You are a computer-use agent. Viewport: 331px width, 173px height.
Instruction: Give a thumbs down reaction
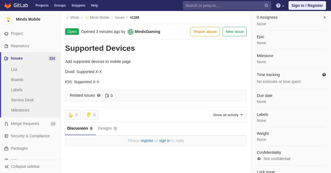point(91,115)
